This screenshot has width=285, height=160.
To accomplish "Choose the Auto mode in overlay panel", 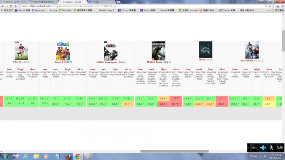I will tap(254, 148).
